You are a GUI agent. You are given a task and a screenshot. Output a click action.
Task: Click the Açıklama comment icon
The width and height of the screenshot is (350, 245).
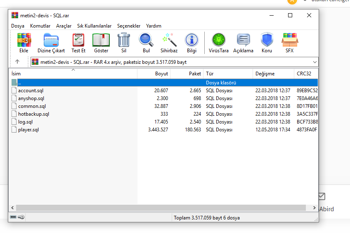pyautogui.click(x=243, y=40)
